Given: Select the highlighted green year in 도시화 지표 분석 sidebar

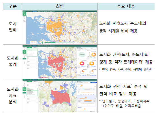Looking at the screenshot, I should coord(25,93).
